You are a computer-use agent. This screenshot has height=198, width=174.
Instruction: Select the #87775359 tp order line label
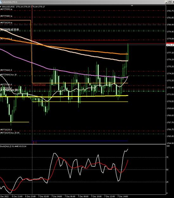[6, 9]
